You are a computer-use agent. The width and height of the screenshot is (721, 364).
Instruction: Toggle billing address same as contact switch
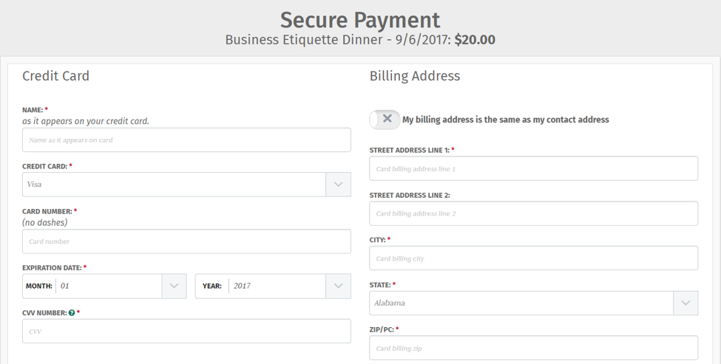click(x=385, y=120)
